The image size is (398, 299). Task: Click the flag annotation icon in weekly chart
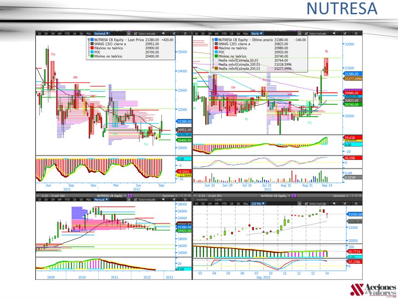(x=163, y=34)
